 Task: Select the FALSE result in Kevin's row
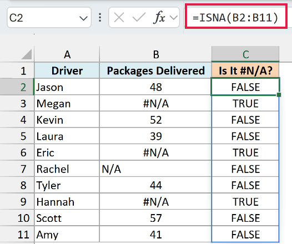coord(245,120)
